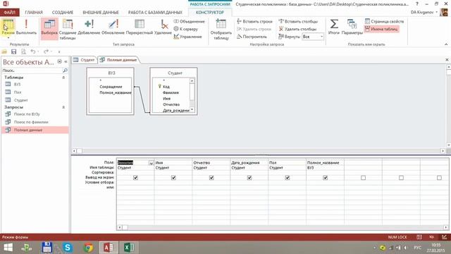
Task: Choose the Добавление query type
Action: [x=89, y=28]
